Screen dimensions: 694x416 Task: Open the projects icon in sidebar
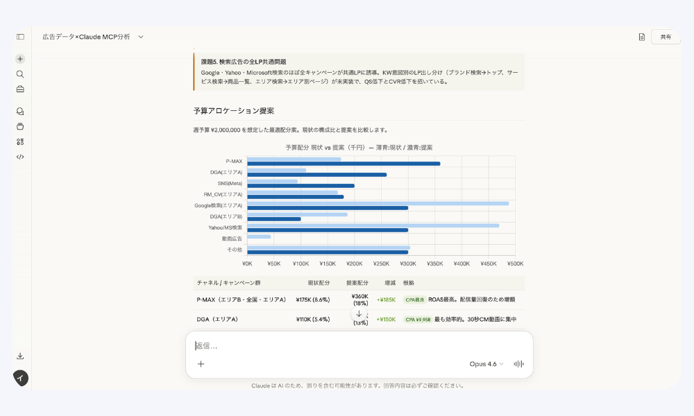point(20,126)
